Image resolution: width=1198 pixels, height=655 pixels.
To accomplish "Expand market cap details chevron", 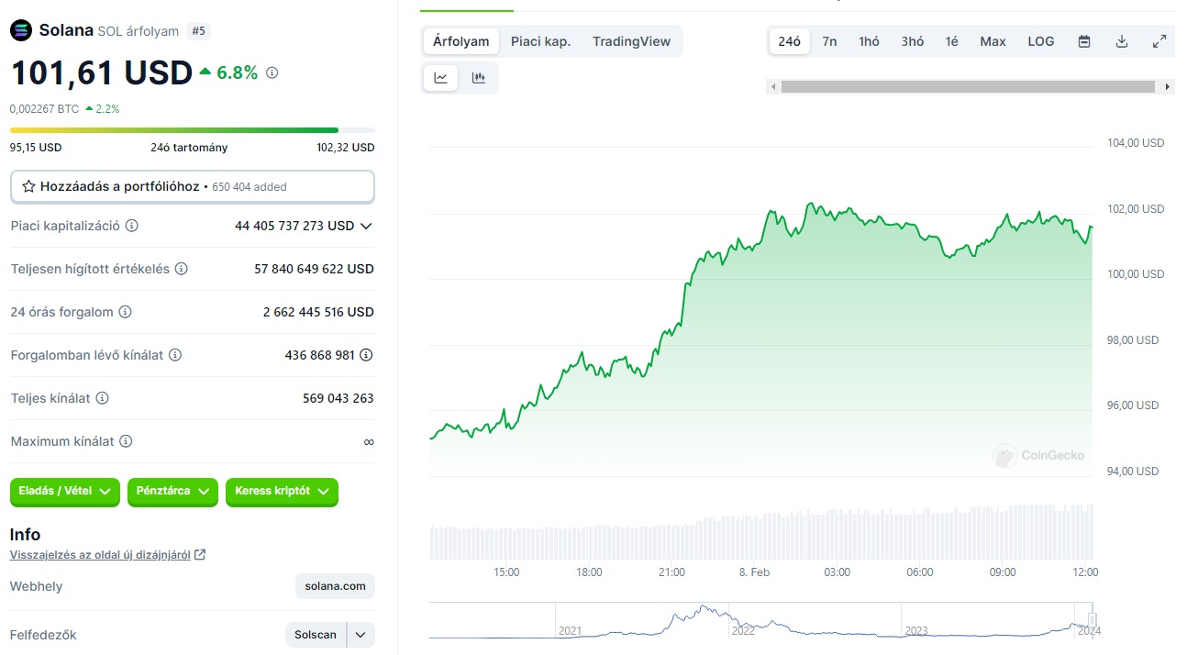I will 366,226.
